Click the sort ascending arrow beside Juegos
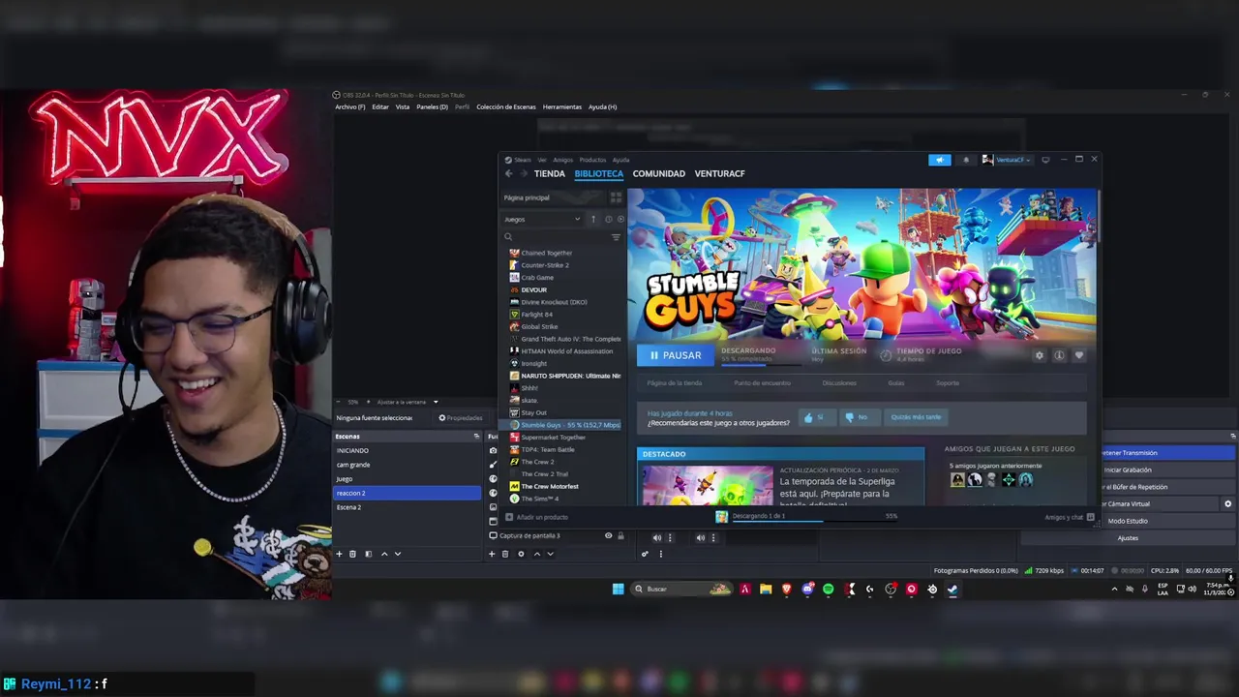Screen dimensions: 1239x697 click(593, 219)
